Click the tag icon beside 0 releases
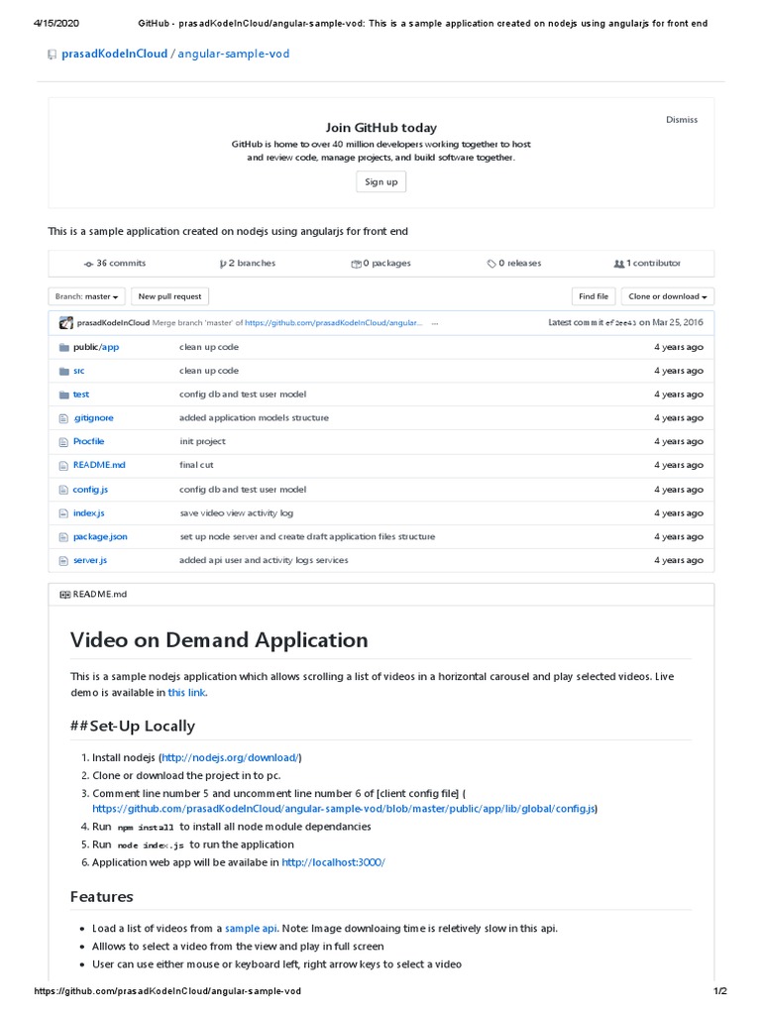 point(491,264)
